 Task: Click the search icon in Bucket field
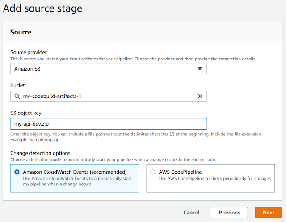tap(17, 96)
